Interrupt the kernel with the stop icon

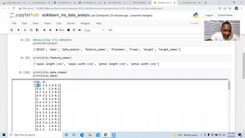[69, 30]
